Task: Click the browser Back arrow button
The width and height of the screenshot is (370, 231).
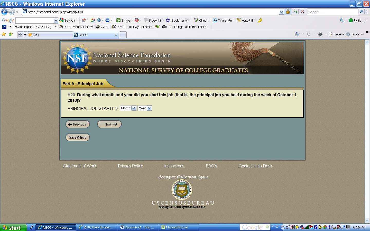Action: [4, 12]
